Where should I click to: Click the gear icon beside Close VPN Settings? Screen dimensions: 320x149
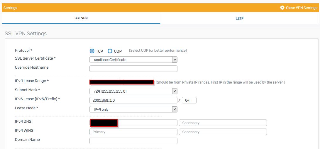(282, 8)
